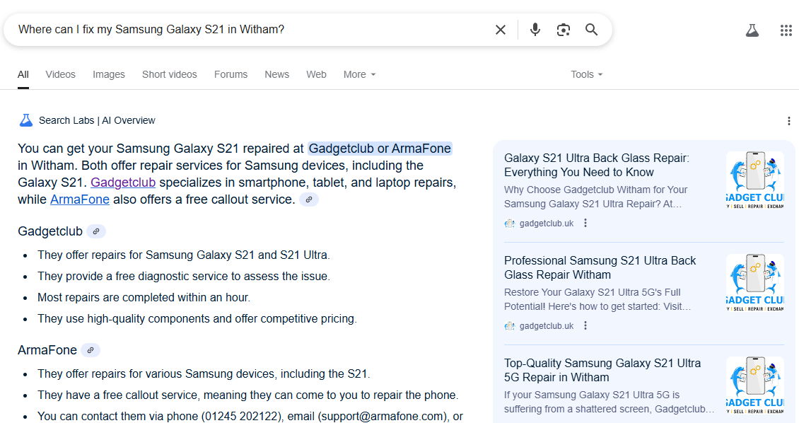Click Gadget Club thumbnail on Back Glass Repair card
Viewport: 799px width, 423px height.
(x=754, y=180)
